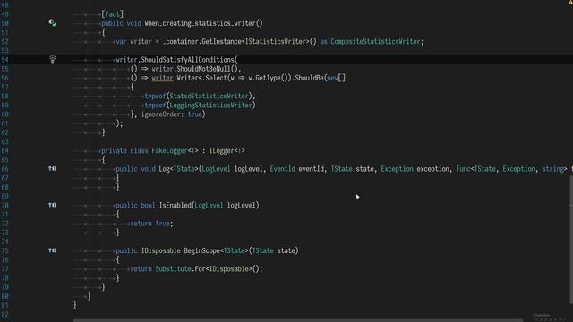
Task: Click LoggingStatisticsWriter inside typeof
Action: pos(211,106)
